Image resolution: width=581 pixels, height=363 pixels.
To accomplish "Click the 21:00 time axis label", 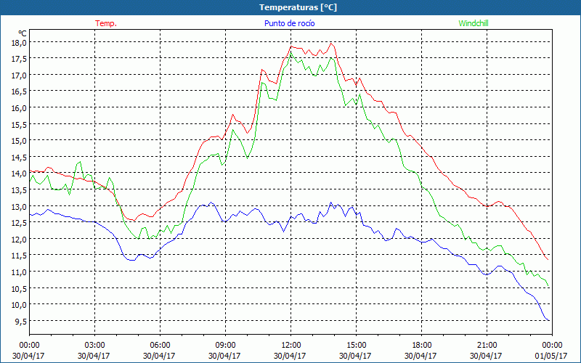I will (x=487, y=345).
